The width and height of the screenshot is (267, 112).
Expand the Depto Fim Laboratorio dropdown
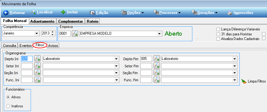(235, 59)
